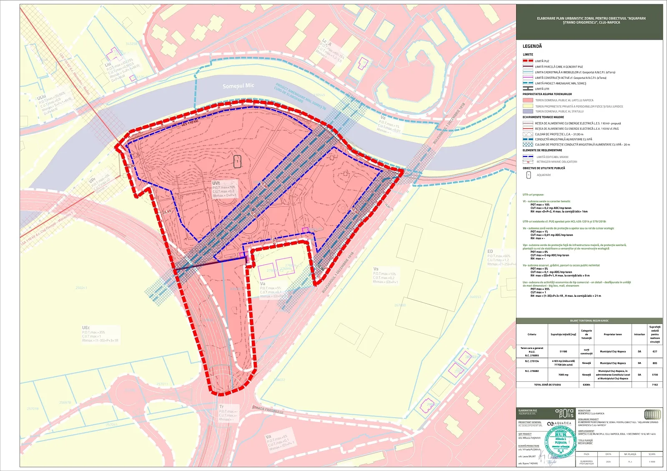Click the TOTAL ZONĂ DE STUDIU table row
Viewport: 667px width, 471px height.
pyautogui.click(x=547, y=385)
